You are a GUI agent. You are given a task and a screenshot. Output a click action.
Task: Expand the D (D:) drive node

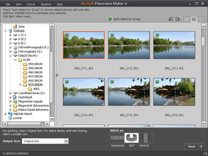(x=10, y=39)
